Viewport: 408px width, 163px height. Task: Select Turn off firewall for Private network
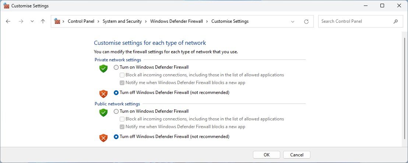[x=116, y=93]
